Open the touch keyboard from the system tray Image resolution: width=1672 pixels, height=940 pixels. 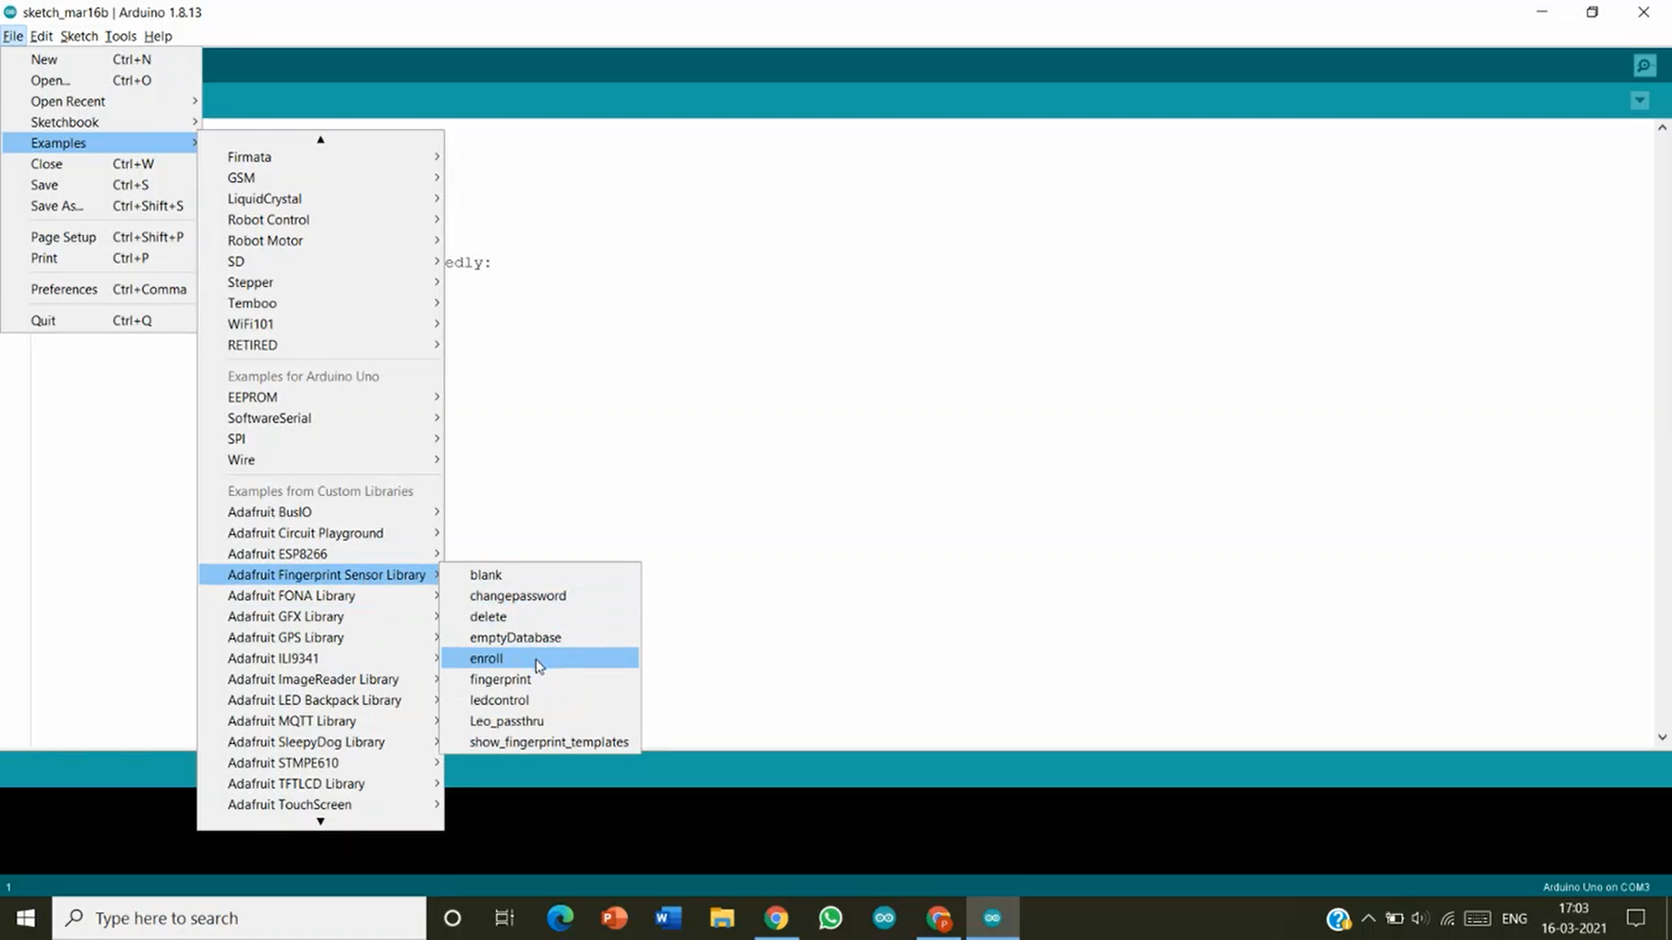[x=1478, y=918]
